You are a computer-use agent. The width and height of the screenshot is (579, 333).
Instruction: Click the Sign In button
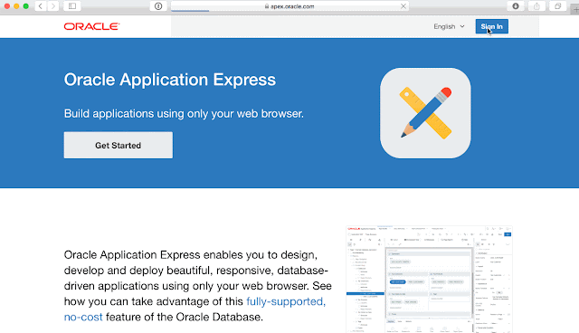[491, 26]
